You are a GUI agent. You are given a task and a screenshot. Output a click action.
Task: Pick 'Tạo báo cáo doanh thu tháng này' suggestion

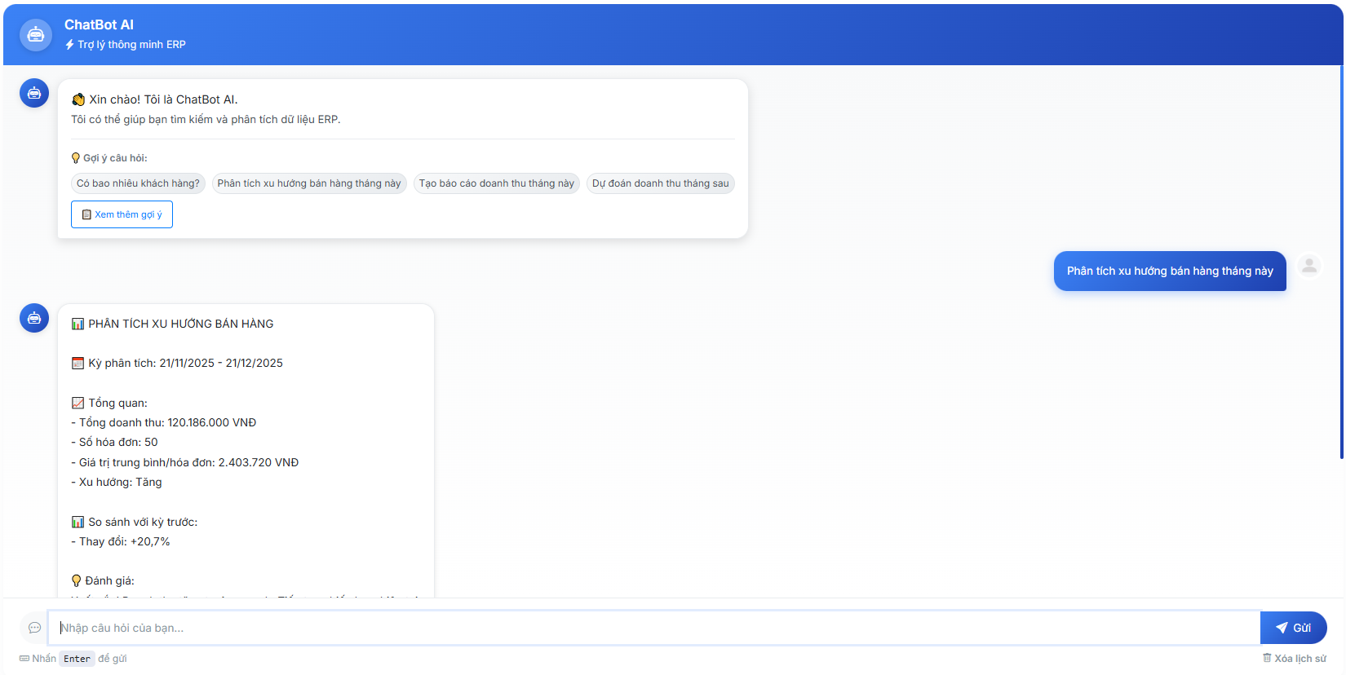coord(497,183)
